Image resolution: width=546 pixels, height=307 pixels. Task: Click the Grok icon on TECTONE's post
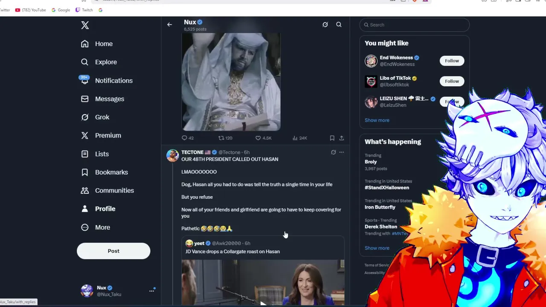(334, 152)
